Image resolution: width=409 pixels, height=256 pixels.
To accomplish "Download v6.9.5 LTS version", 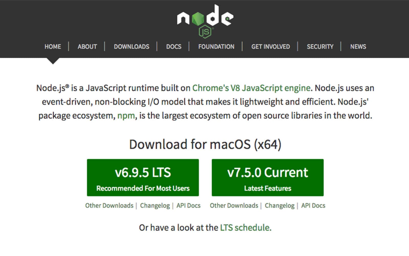I will tap(143, 178).
